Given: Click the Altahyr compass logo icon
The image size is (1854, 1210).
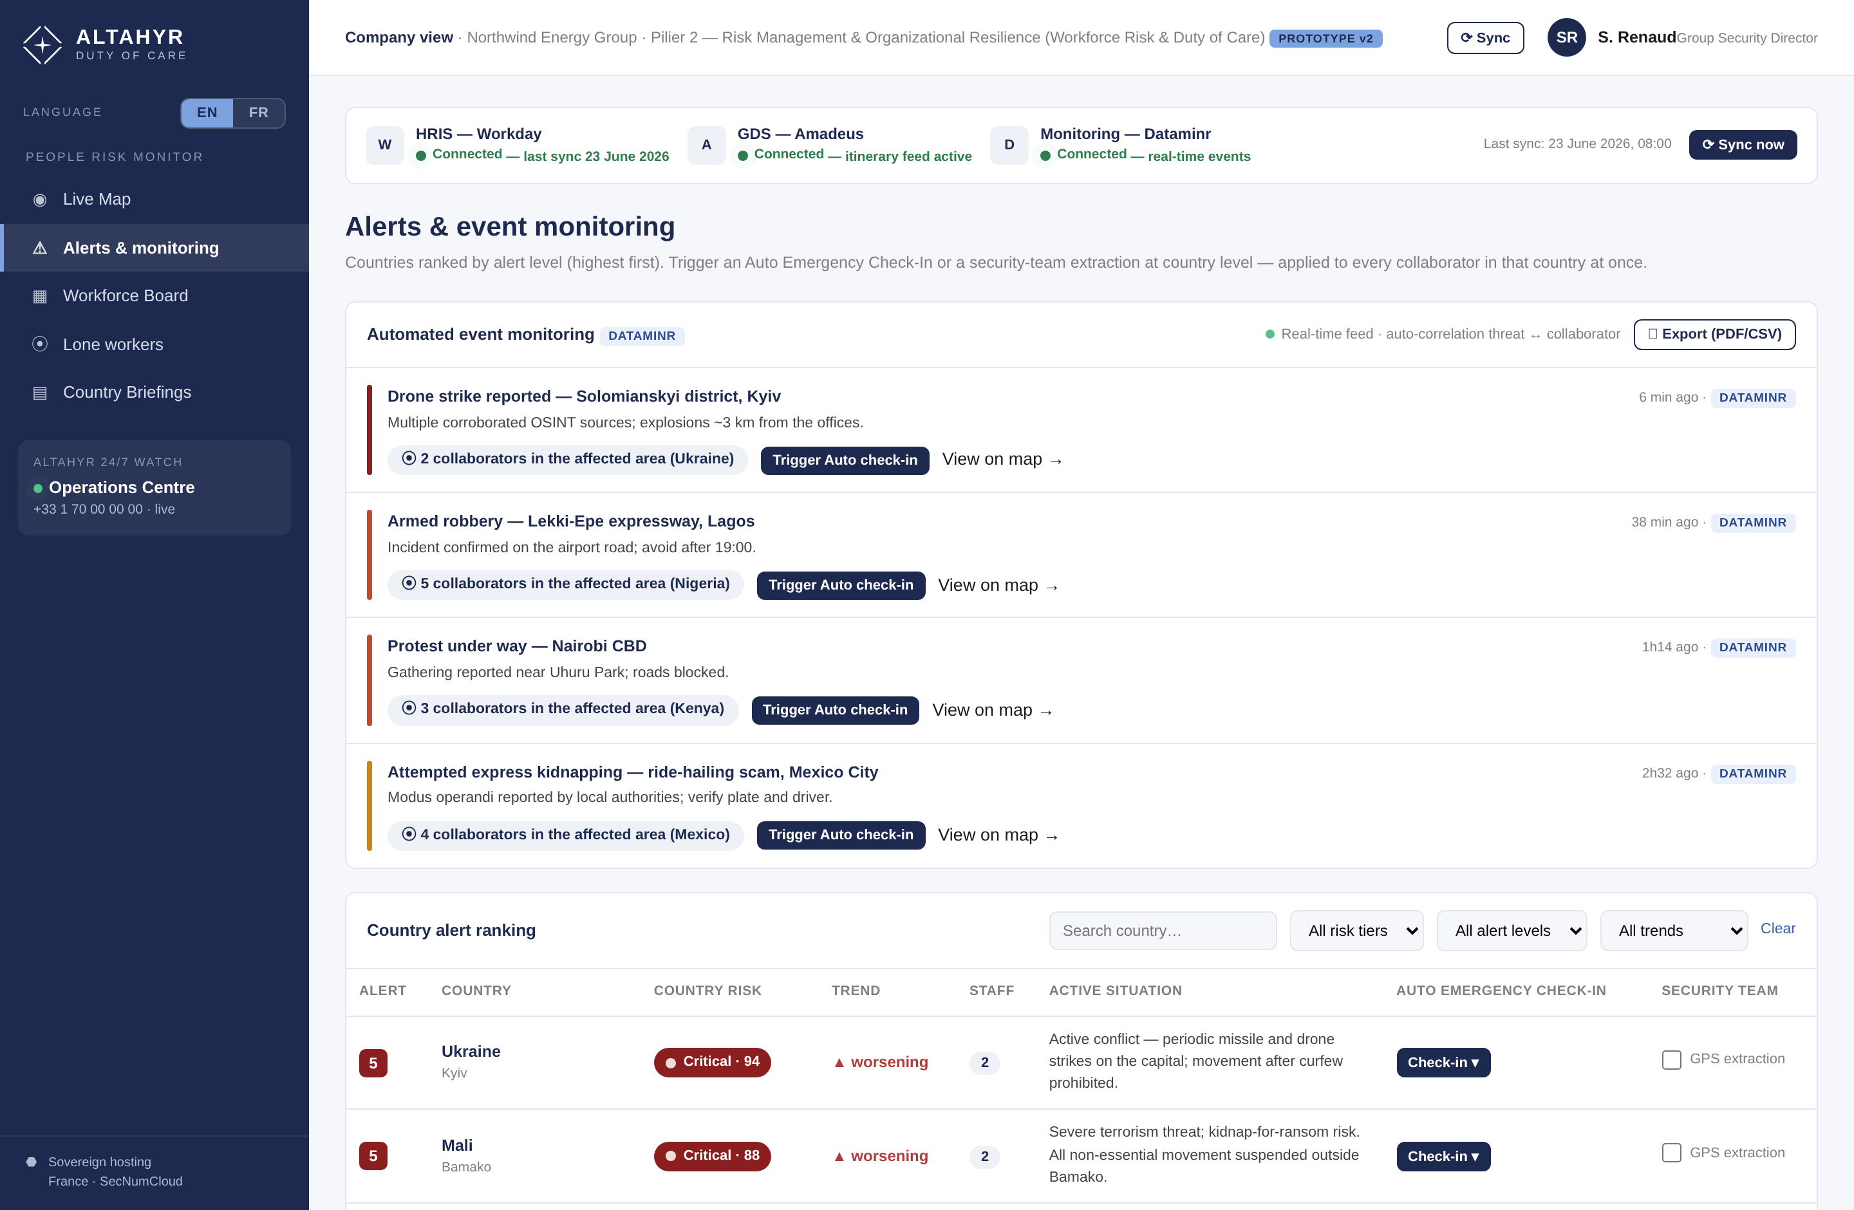Looking at the screenshot, I should point(42,44).
